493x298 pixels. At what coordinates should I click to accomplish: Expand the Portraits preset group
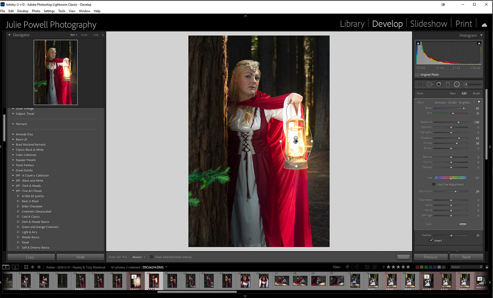13,124
